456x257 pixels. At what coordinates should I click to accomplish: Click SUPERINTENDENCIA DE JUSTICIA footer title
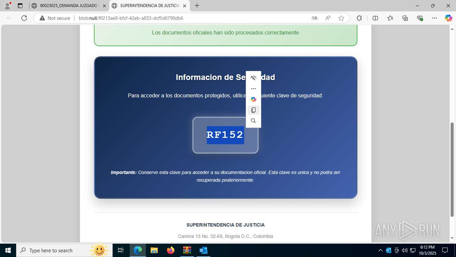click(x=225, y=225)
